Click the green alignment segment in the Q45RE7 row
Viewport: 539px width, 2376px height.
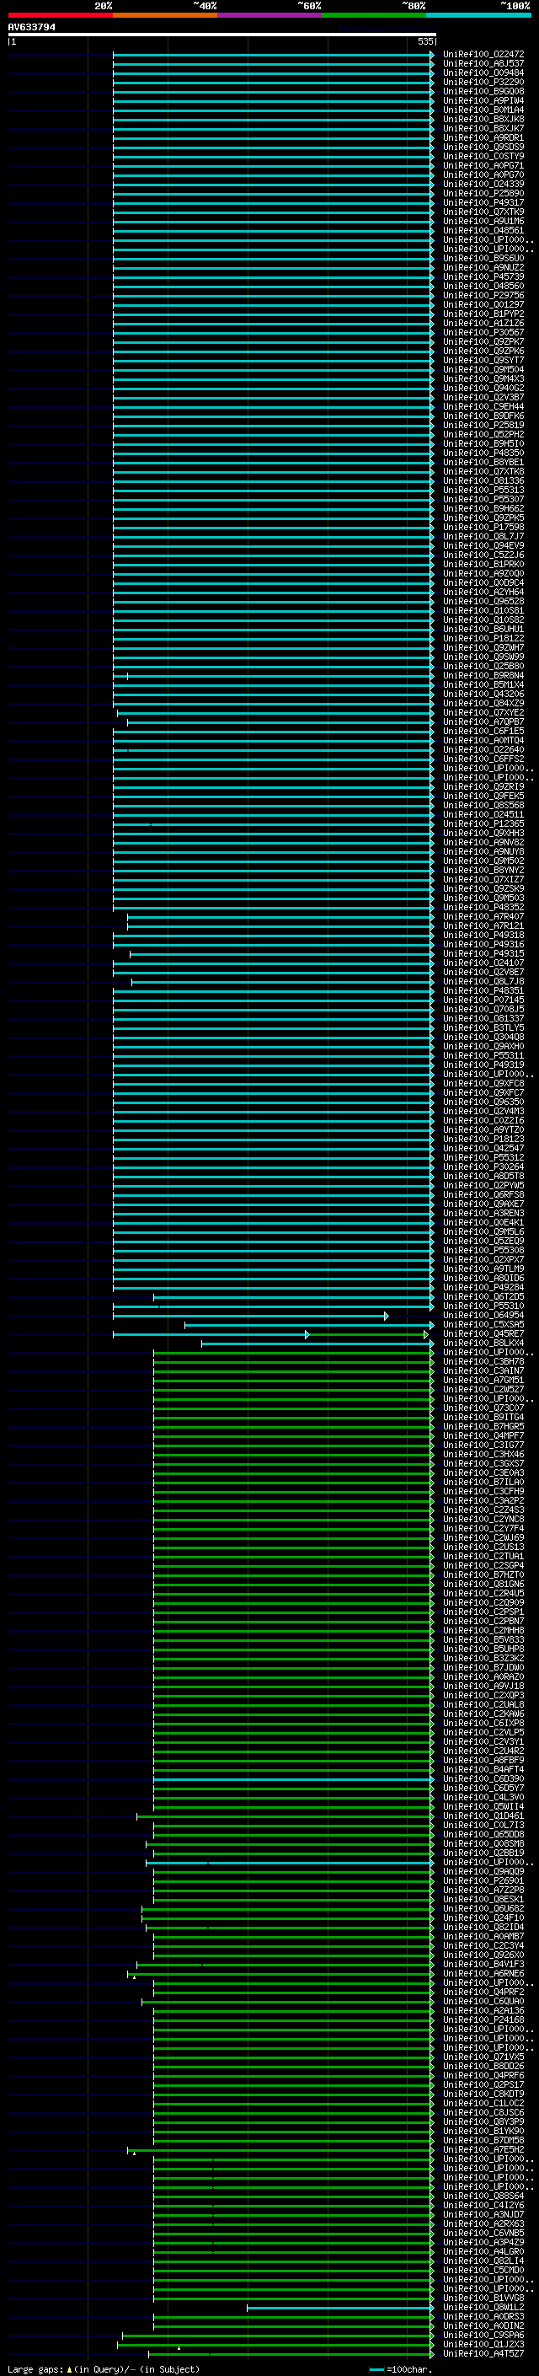pos(369,1334)
